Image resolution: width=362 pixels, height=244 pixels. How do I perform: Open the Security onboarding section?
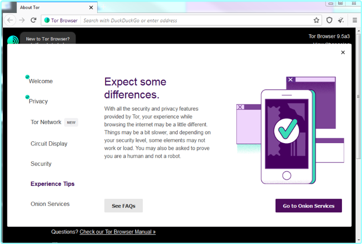pos(41,164)
